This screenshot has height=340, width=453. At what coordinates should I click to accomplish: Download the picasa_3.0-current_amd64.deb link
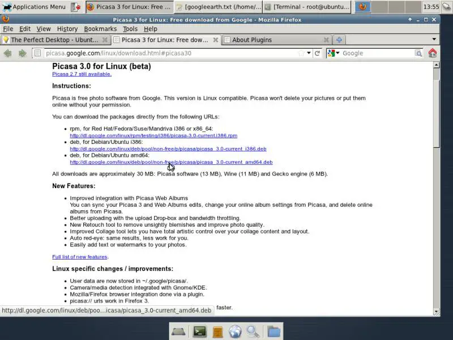point(171,162)
